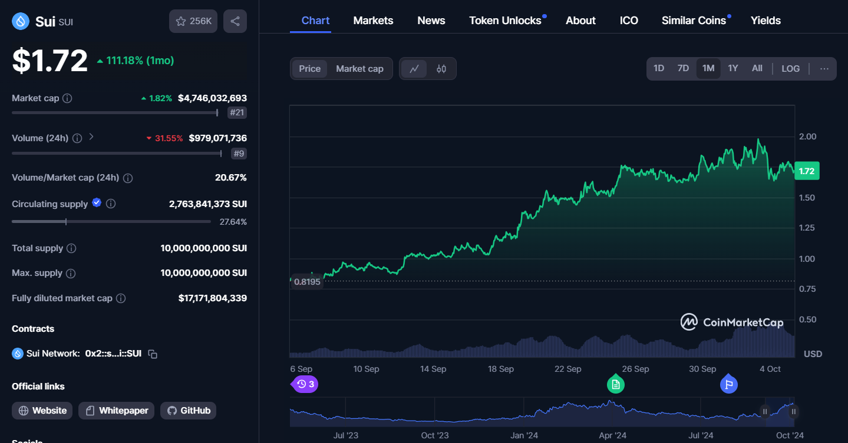Select Price chart toggle
The image size is (848, 443).
coord(310,69)
